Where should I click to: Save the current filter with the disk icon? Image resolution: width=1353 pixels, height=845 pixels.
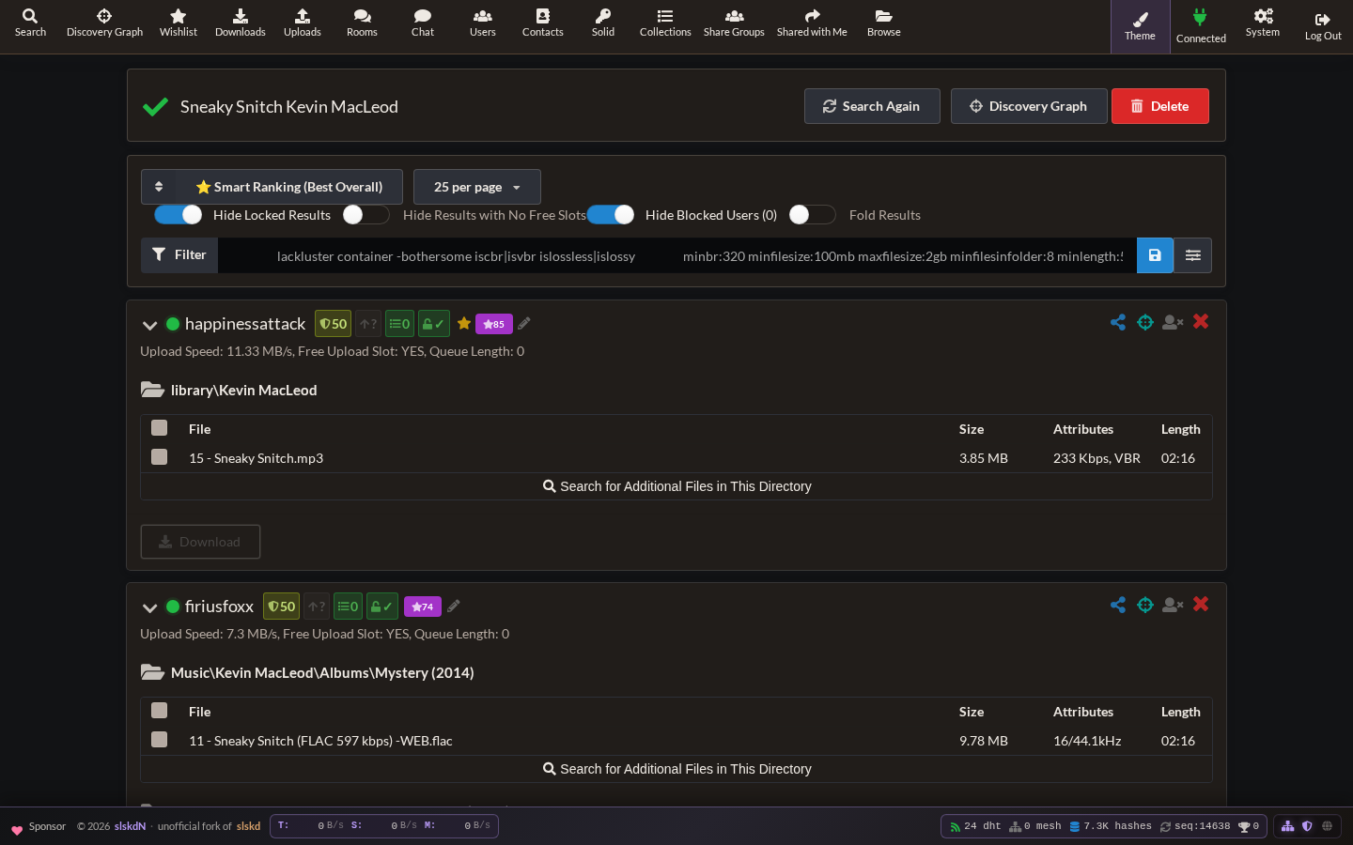(1155, 255)
